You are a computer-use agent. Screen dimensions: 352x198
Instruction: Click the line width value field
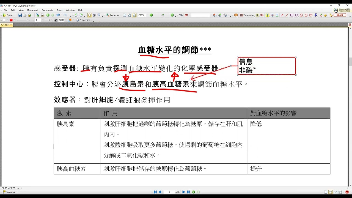coord(38,20)
